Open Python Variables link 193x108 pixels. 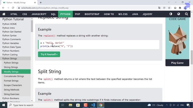click(x=11, y=43)
